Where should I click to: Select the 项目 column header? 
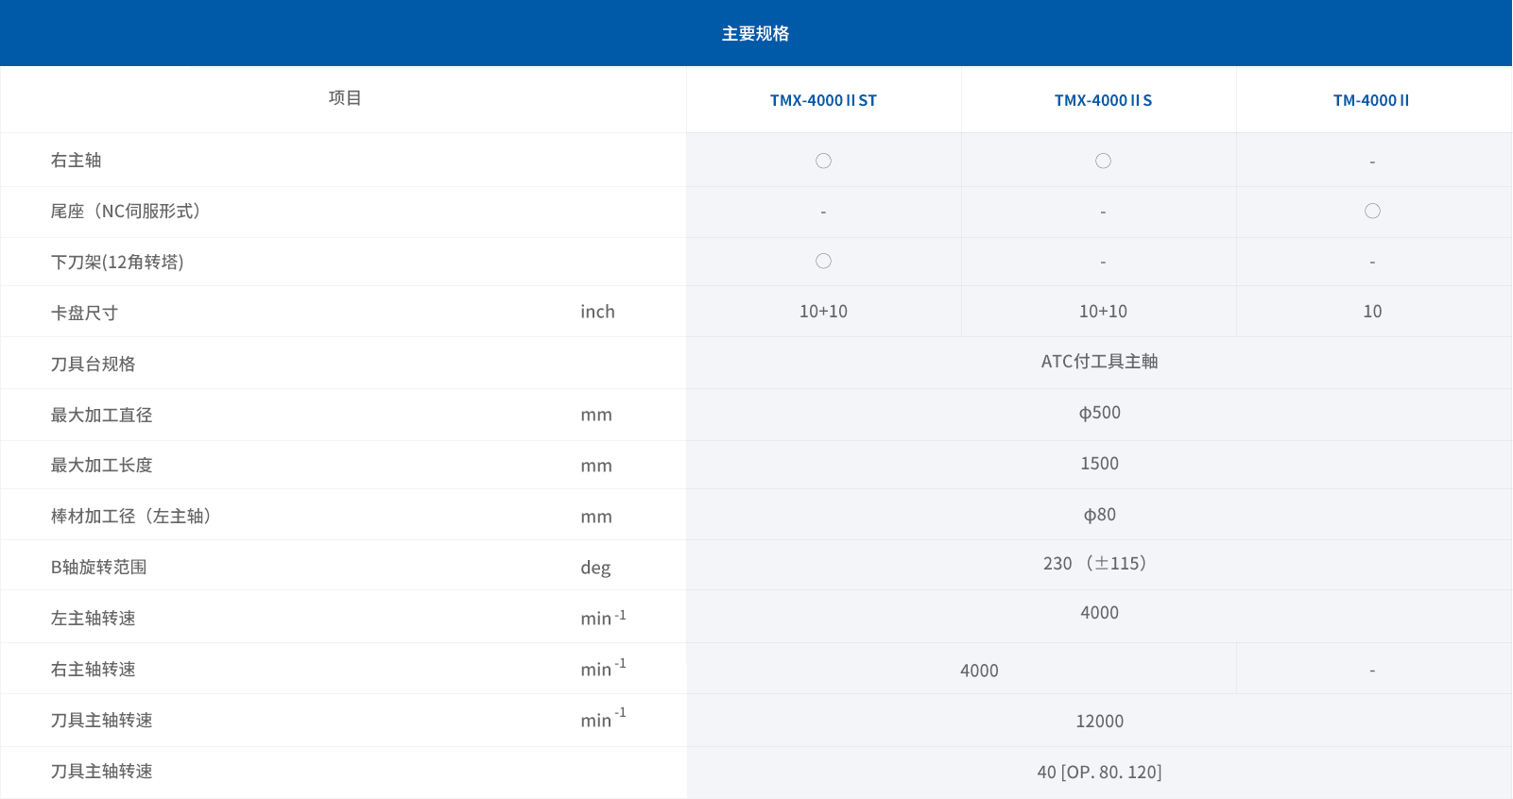tap(345, 98)
